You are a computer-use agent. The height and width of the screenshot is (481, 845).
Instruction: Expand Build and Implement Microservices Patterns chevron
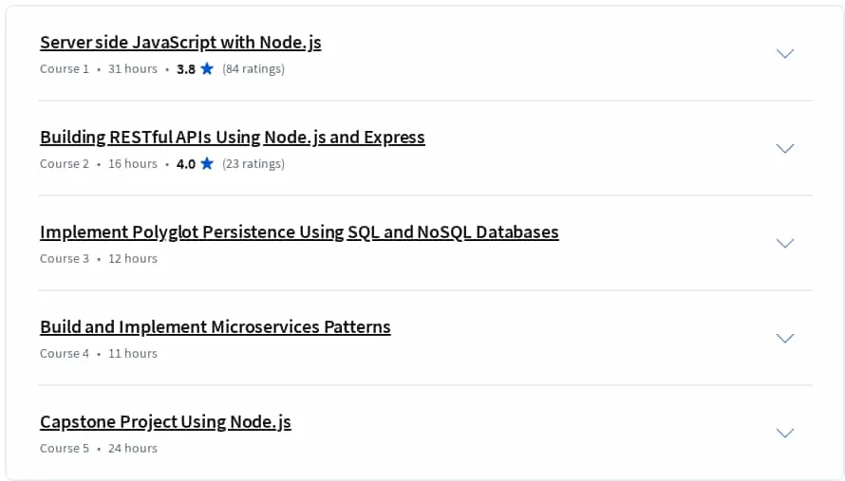pyautogui.click(x=784, y=338)
